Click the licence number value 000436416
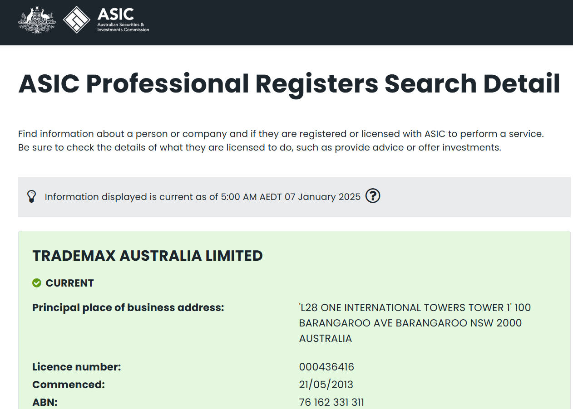Image resolution: width=573 pixels, height=409 pixels. click(x=326, y=367)
